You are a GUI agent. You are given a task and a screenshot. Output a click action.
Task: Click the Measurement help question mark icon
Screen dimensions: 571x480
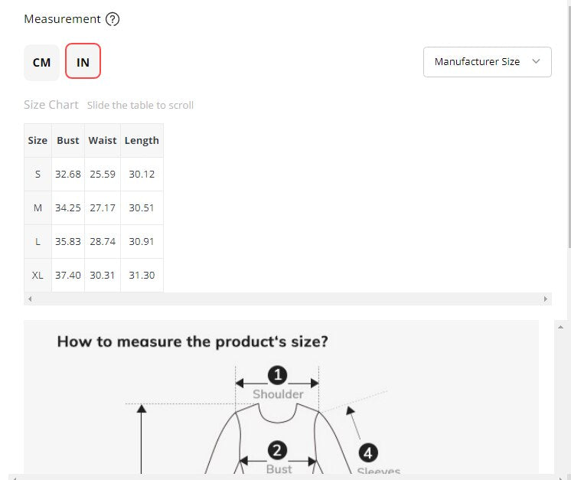coord(113,19)
